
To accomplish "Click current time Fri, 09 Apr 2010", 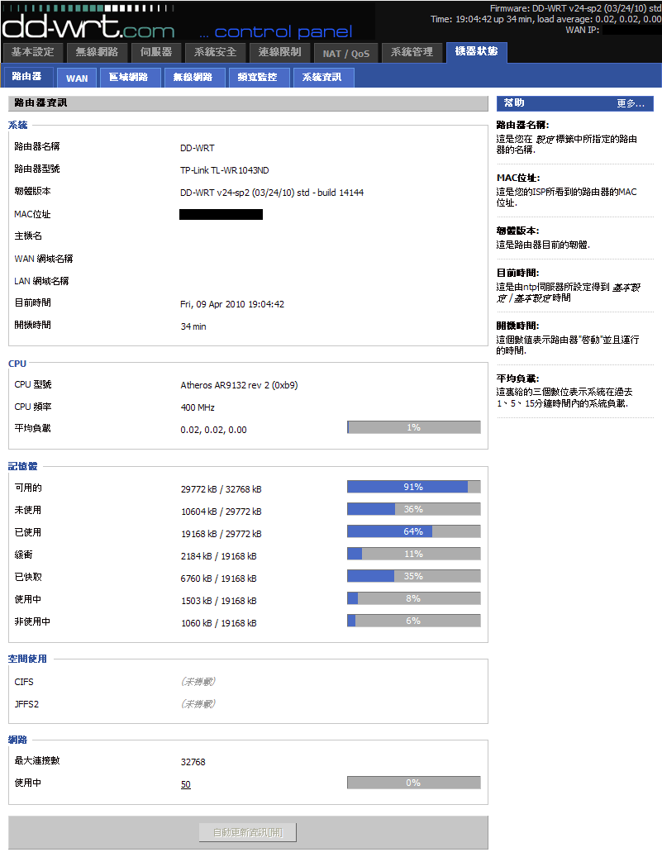I will point(232,304).
